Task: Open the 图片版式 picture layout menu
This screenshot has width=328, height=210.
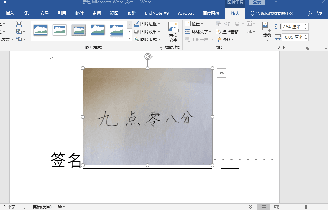Action: point(147,39)
